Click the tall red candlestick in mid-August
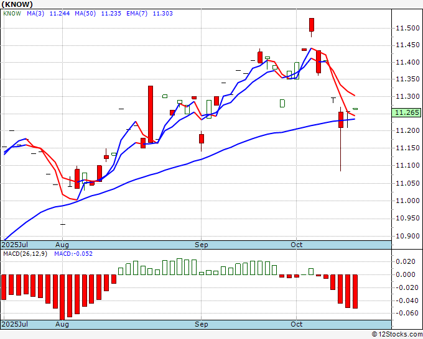 tap(151, 114)
